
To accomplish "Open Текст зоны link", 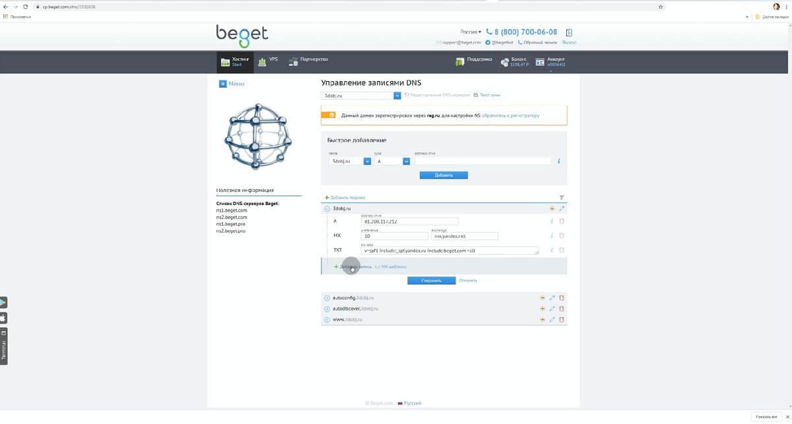I will [487, 96].
